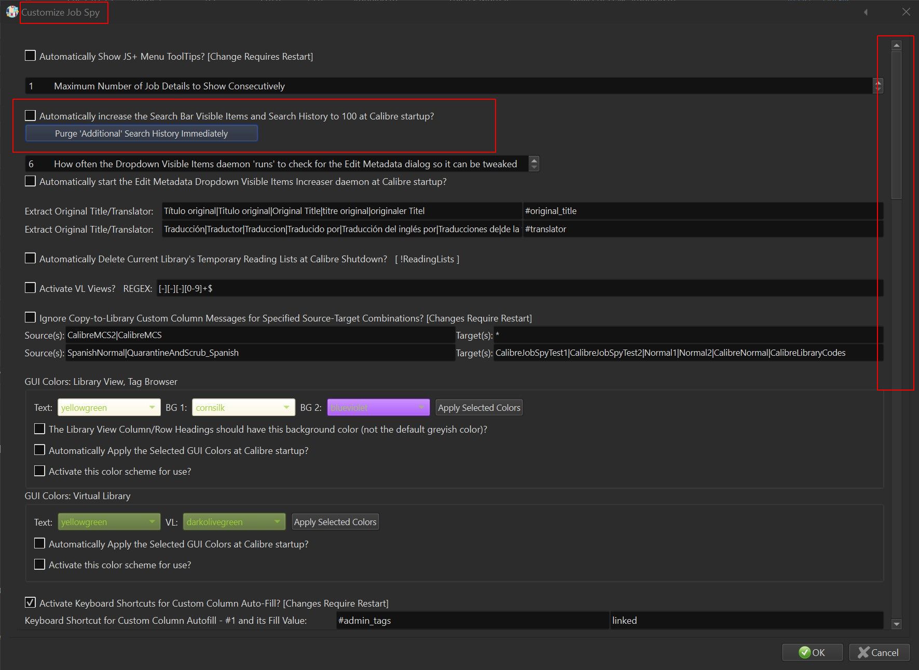This screenshot has width=919, height=670.
Task: Edit Target field containing asterisk
Action: (689, 335)
